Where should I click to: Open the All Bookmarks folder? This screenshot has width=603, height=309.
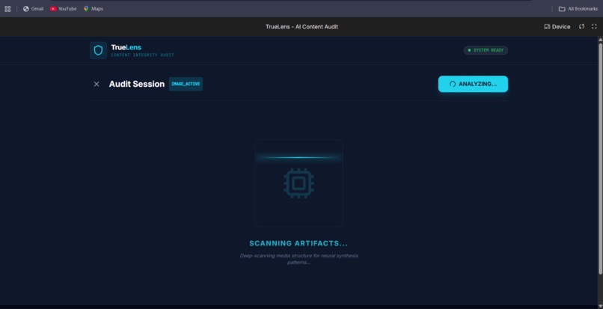point(578,9)
